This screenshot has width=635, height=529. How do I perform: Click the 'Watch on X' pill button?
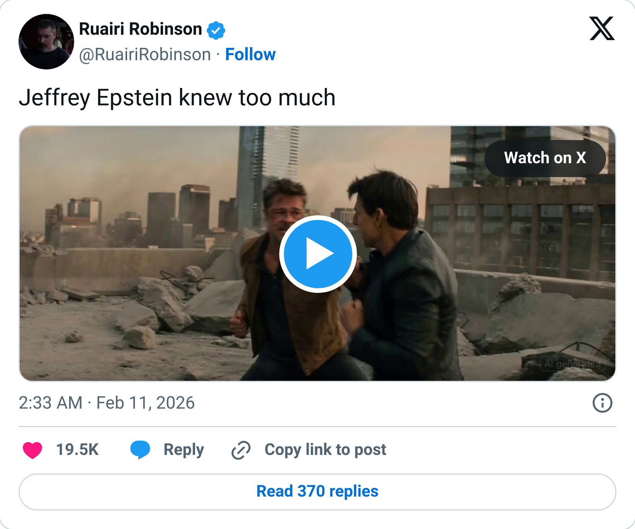545,158
